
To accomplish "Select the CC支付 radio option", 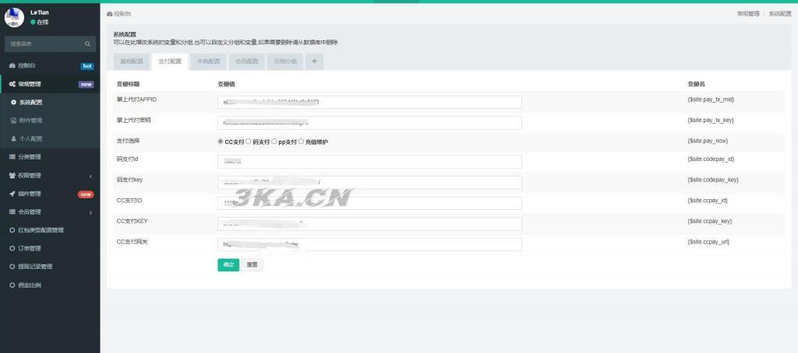I will (221, 142).
